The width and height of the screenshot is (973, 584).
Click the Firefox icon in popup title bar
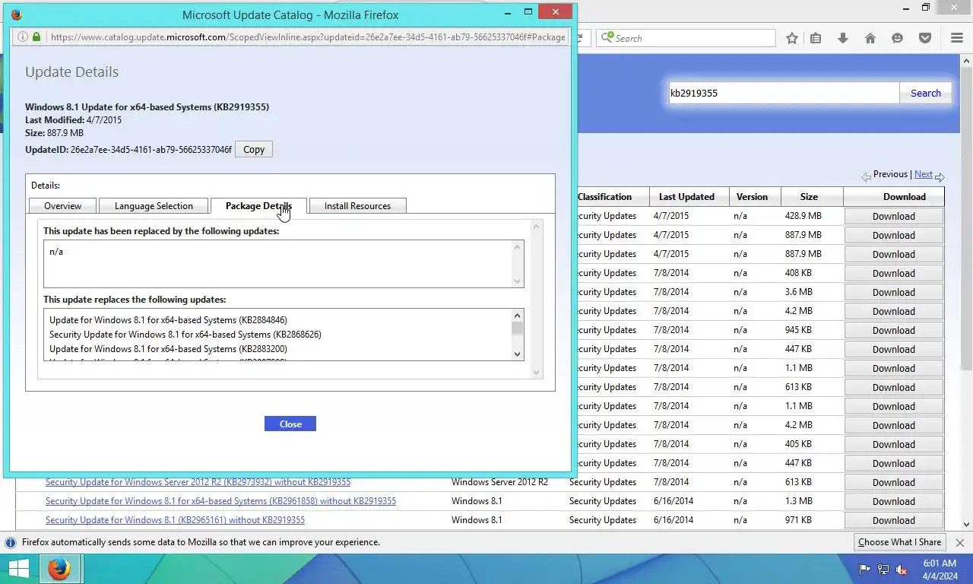[x=17, y=14]
